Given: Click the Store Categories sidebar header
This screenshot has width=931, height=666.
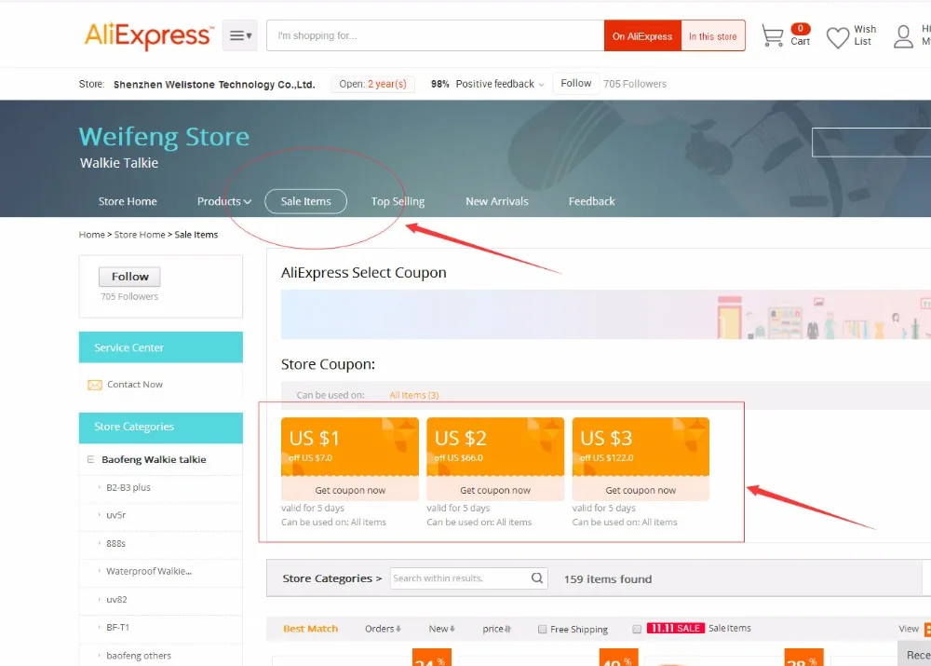Looking at the screenshot, I should (161, 428).
